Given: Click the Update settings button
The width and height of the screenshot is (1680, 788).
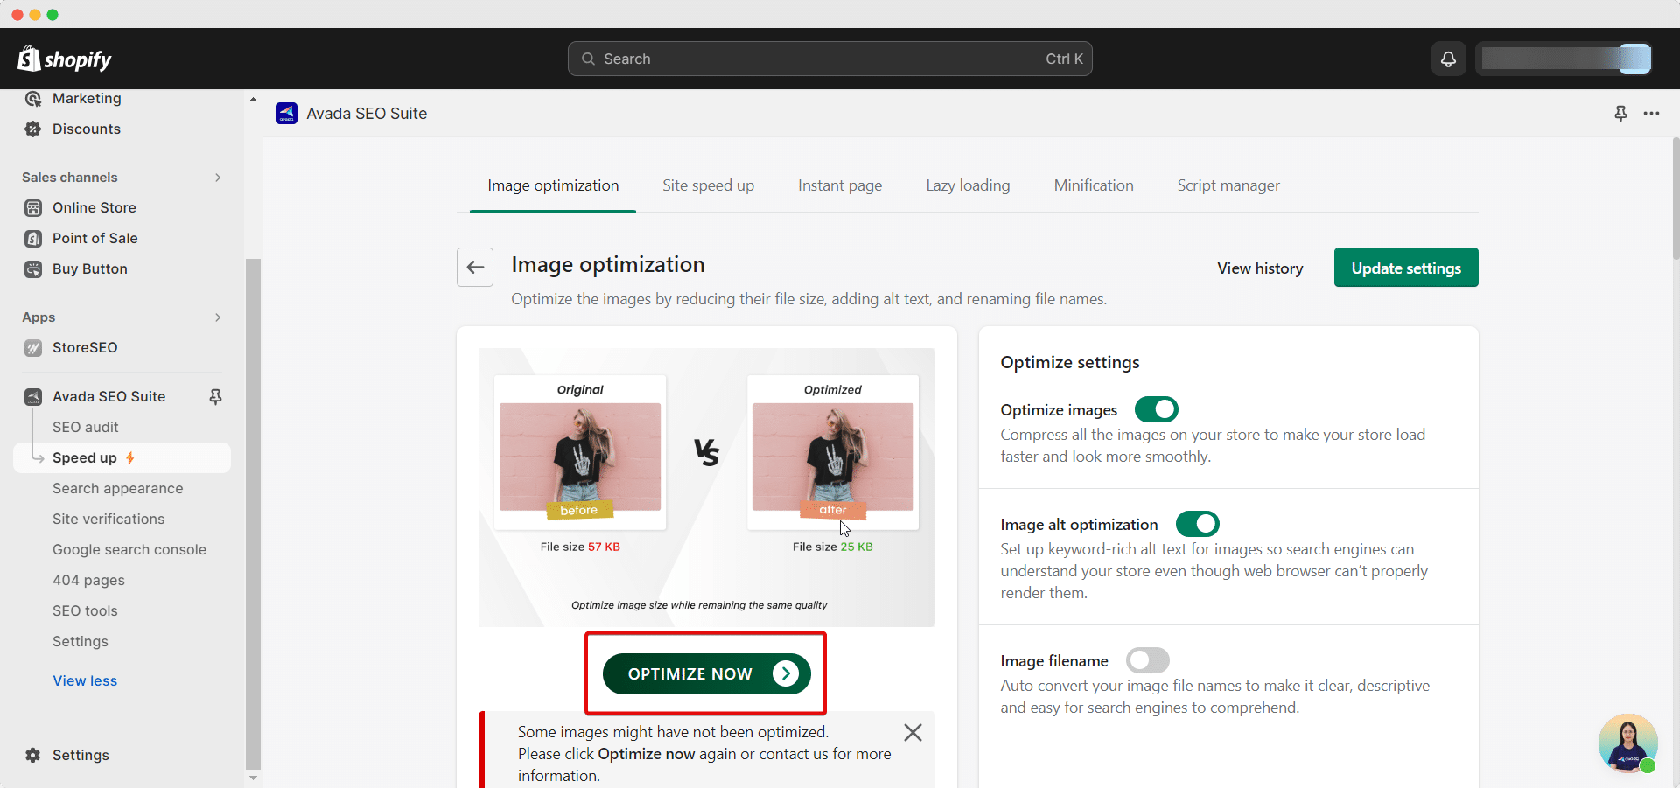Looking at the screenshot, I should [1406, 268].
